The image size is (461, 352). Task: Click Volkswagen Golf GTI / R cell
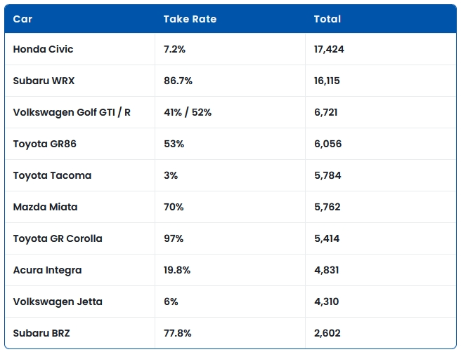(72, 112)
